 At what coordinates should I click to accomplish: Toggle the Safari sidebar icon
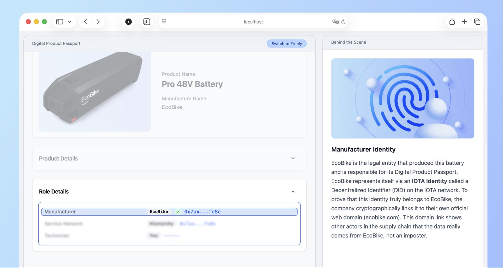pos(59,22)
